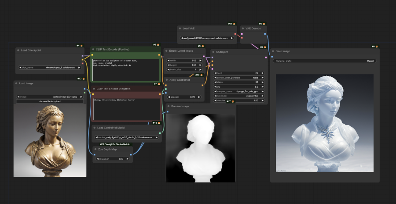The height and width of the screenshot is (204, 396).
Task: Click the bronze bust image in Load Image
Action: tap(50, 140)
